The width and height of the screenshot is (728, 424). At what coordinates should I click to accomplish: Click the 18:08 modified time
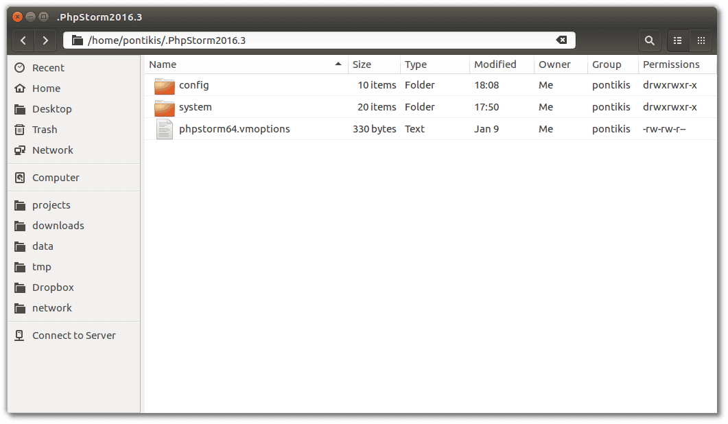point(486,86)
